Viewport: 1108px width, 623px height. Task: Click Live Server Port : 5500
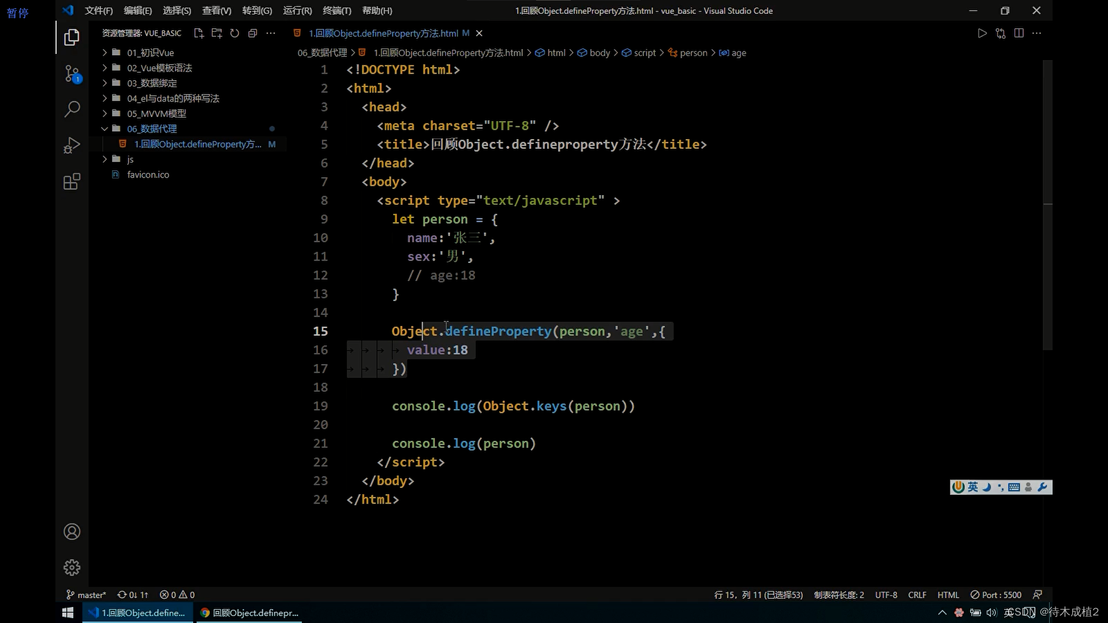point(996,595)
